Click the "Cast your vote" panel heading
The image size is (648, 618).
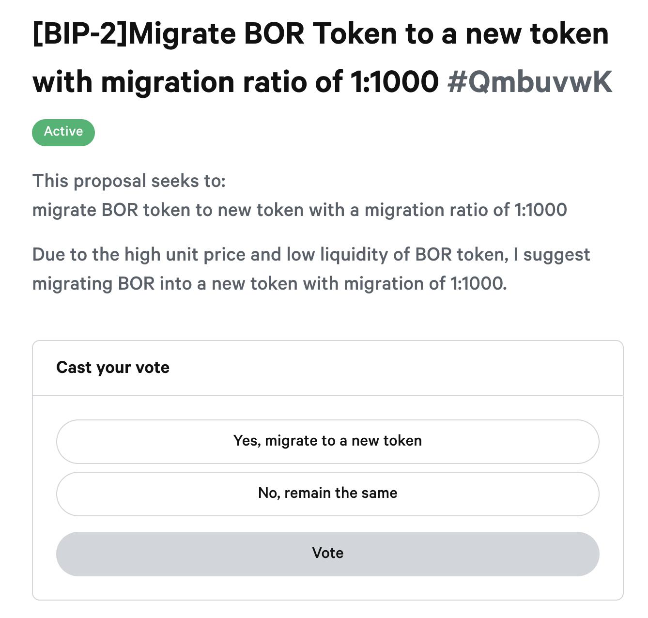pyautogui.click(x=113, y=368)
